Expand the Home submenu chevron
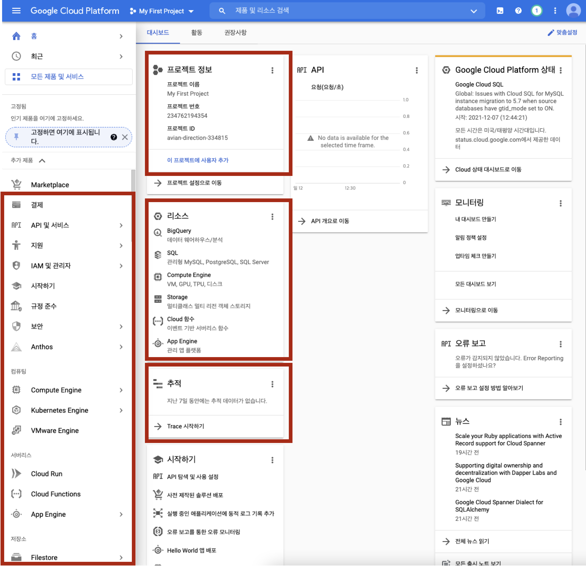The height and width of the screenshot is (566, 586). tap(121, 36)
